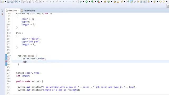169x95 pixels.
Task: Open the External Tools dropdown arrow
Action: [x=101, y=2]
